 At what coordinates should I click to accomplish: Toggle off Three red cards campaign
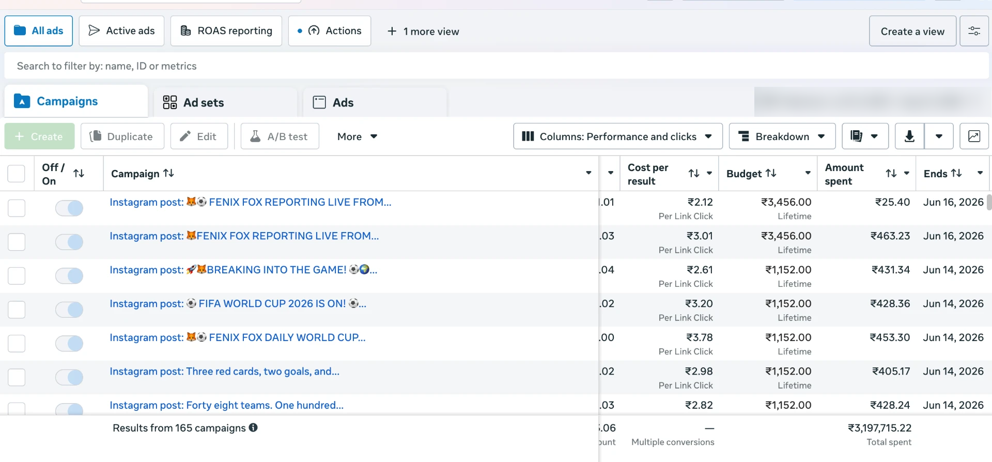[x=69, y=378]
